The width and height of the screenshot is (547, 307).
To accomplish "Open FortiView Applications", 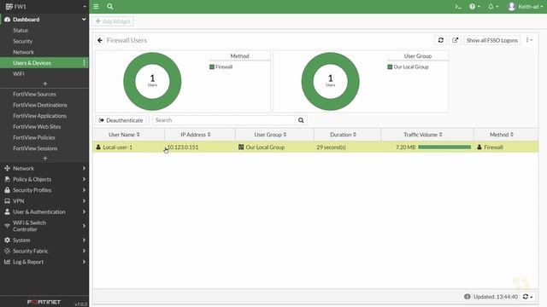I will point(39,116).
